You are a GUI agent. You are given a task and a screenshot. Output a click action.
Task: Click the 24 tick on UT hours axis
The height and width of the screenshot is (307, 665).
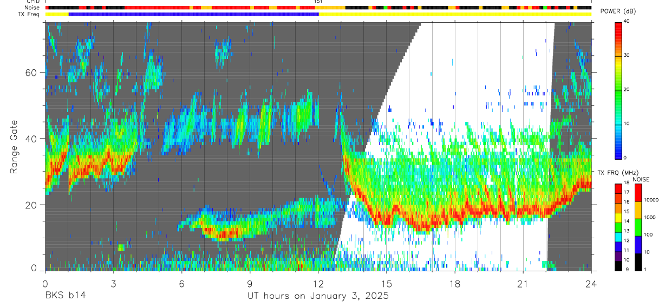pos(591,283)
